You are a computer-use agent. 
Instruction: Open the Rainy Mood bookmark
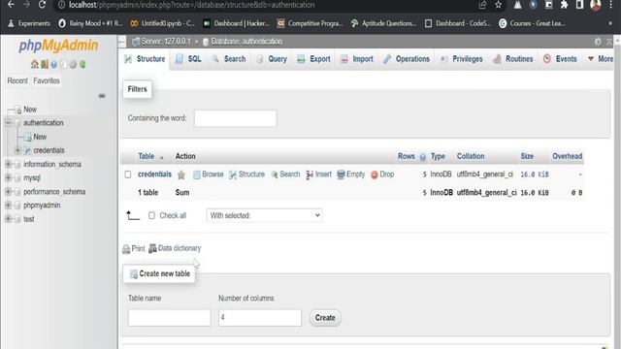pyautogui.click(x=90, y=23)
